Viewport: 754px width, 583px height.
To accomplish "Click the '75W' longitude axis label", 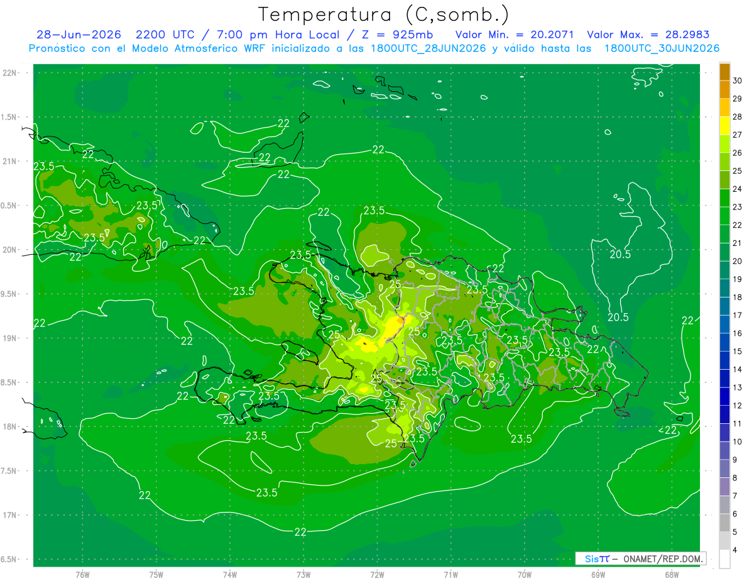I will pos(156,575).
